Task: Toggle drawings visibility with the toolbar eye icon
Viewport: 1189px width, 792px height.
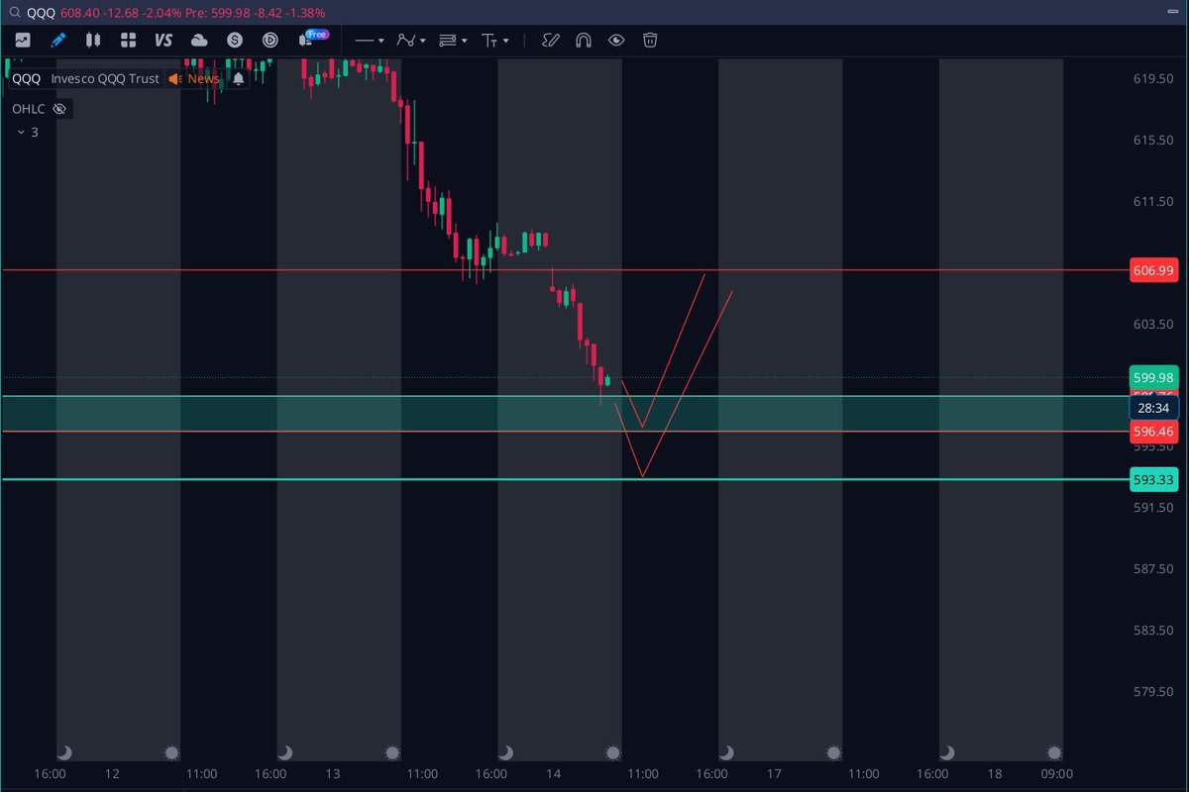Action: (x=616, y=41)
